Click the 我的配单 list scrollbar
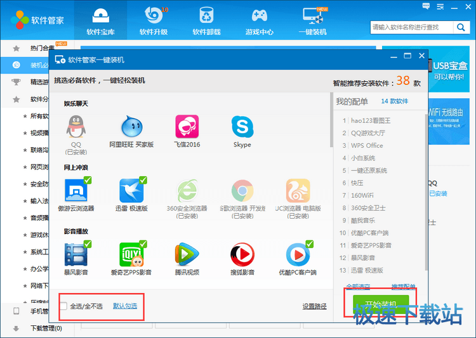The image size is (476, 338). [426, 192]
